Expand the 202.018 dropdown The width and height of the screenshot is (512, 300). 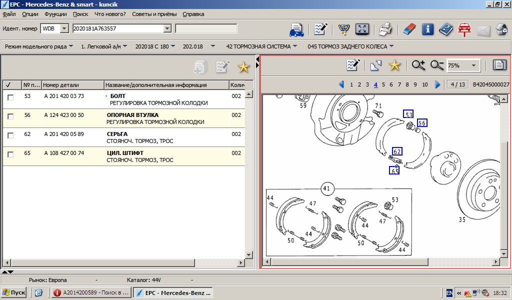[213, 46]
